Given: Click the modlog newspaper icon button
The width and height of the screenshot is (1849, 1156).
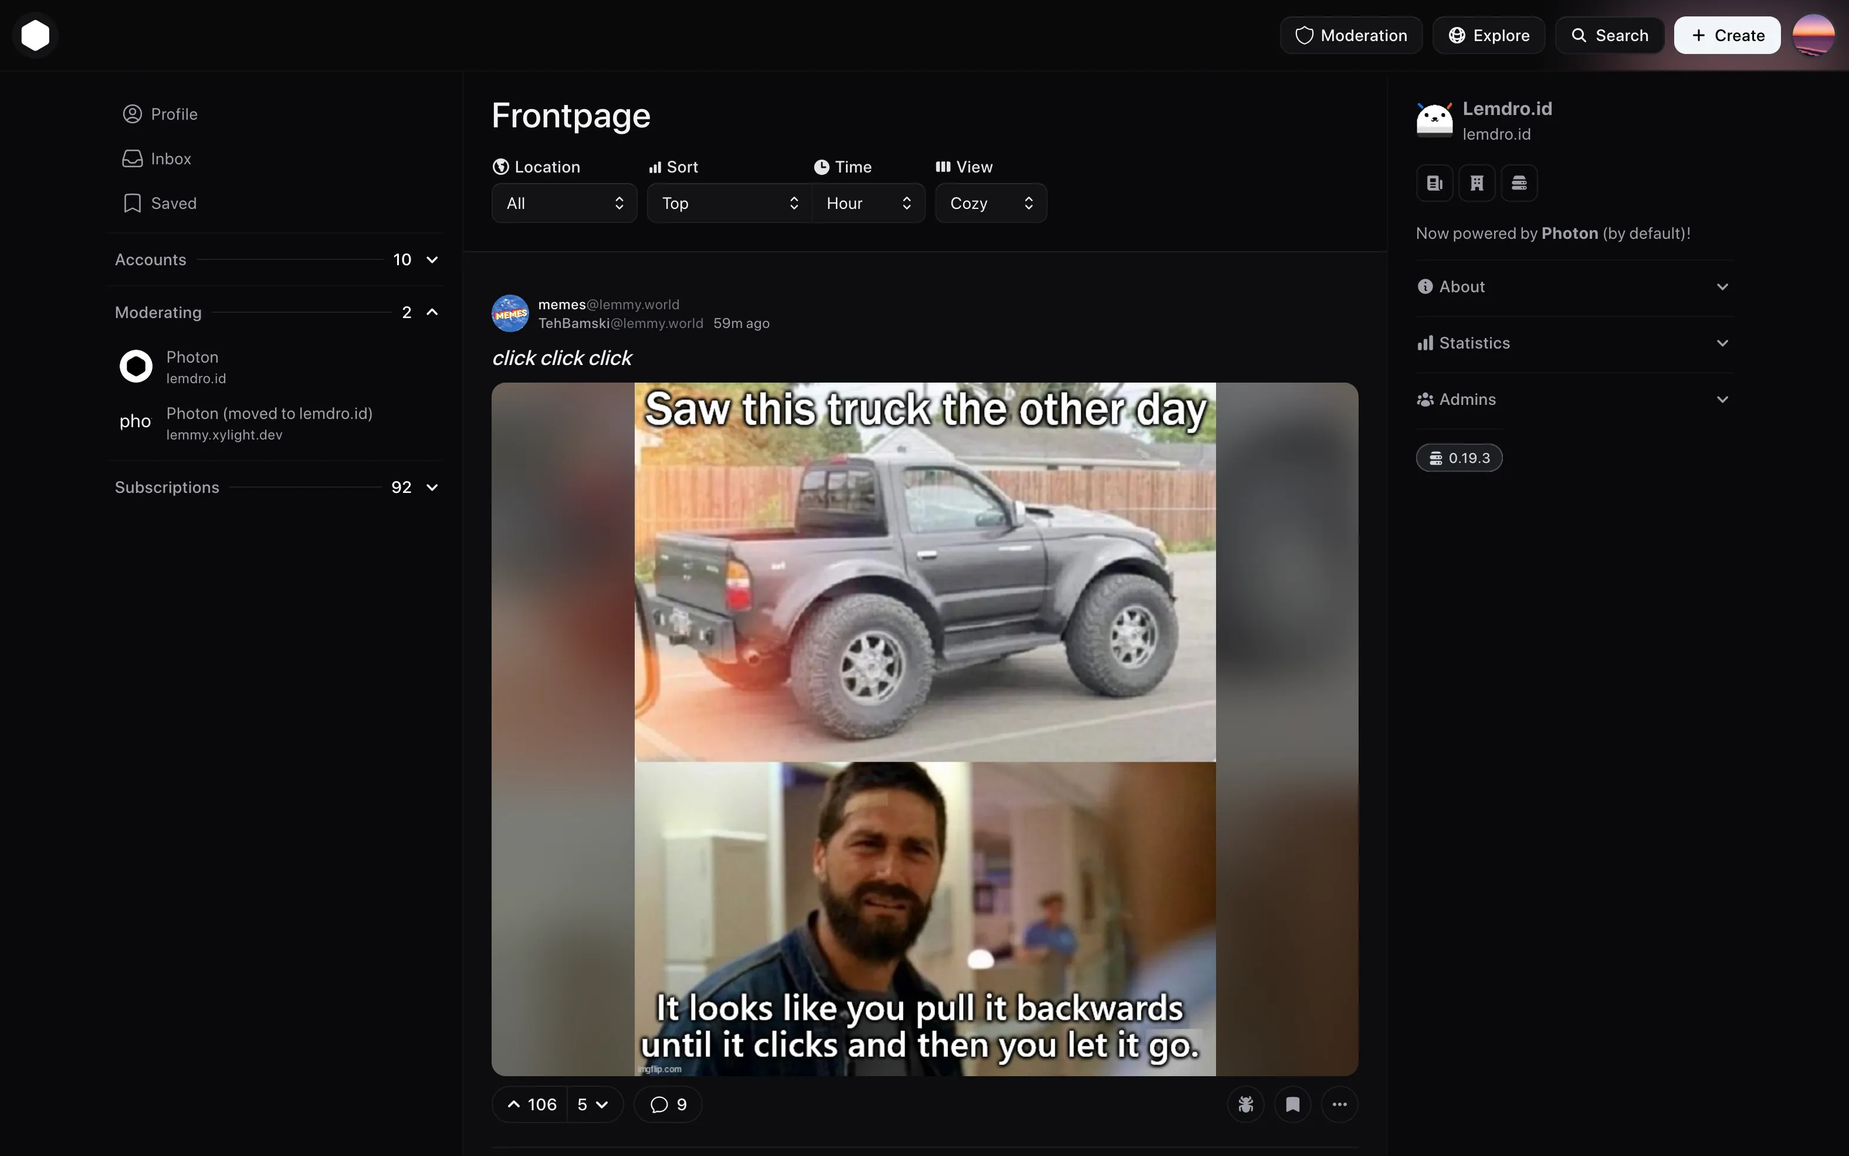Looking at the screenshot, I should point(1434,182).
